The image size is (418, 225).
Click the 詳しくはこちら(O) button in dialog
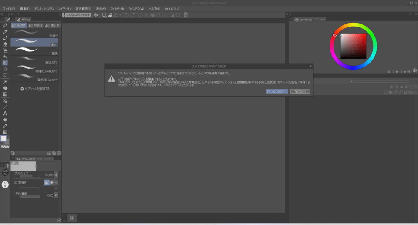276,91
